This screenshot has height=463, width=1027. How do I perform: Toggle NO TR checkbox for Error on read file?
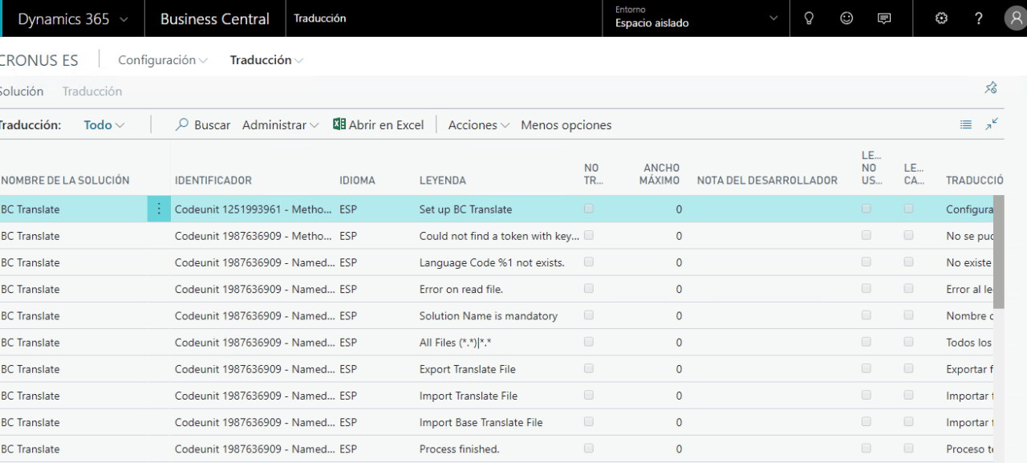tap(589, 288)
